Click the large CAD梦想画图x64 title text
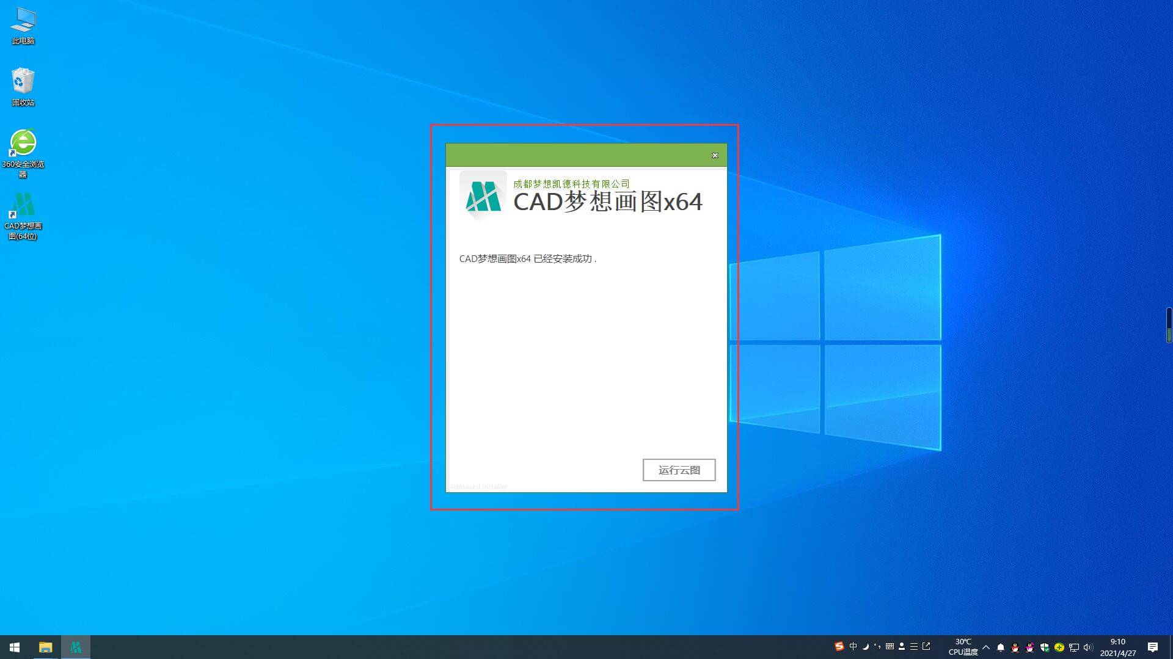Viewport: 1173px width, 659px height. tap(608, 202)
